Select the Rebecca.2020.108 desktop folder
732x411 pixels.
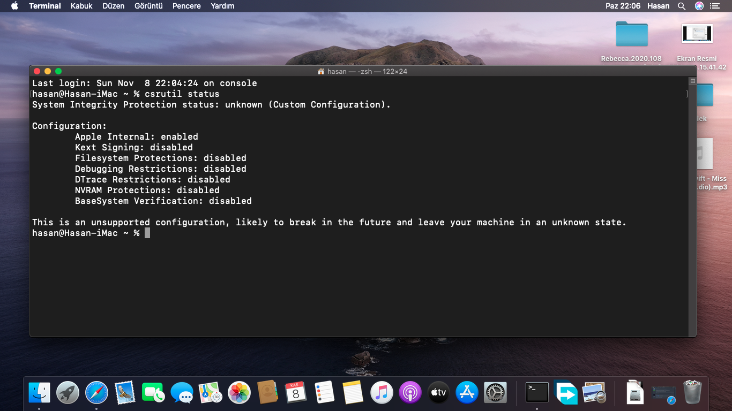631,35
